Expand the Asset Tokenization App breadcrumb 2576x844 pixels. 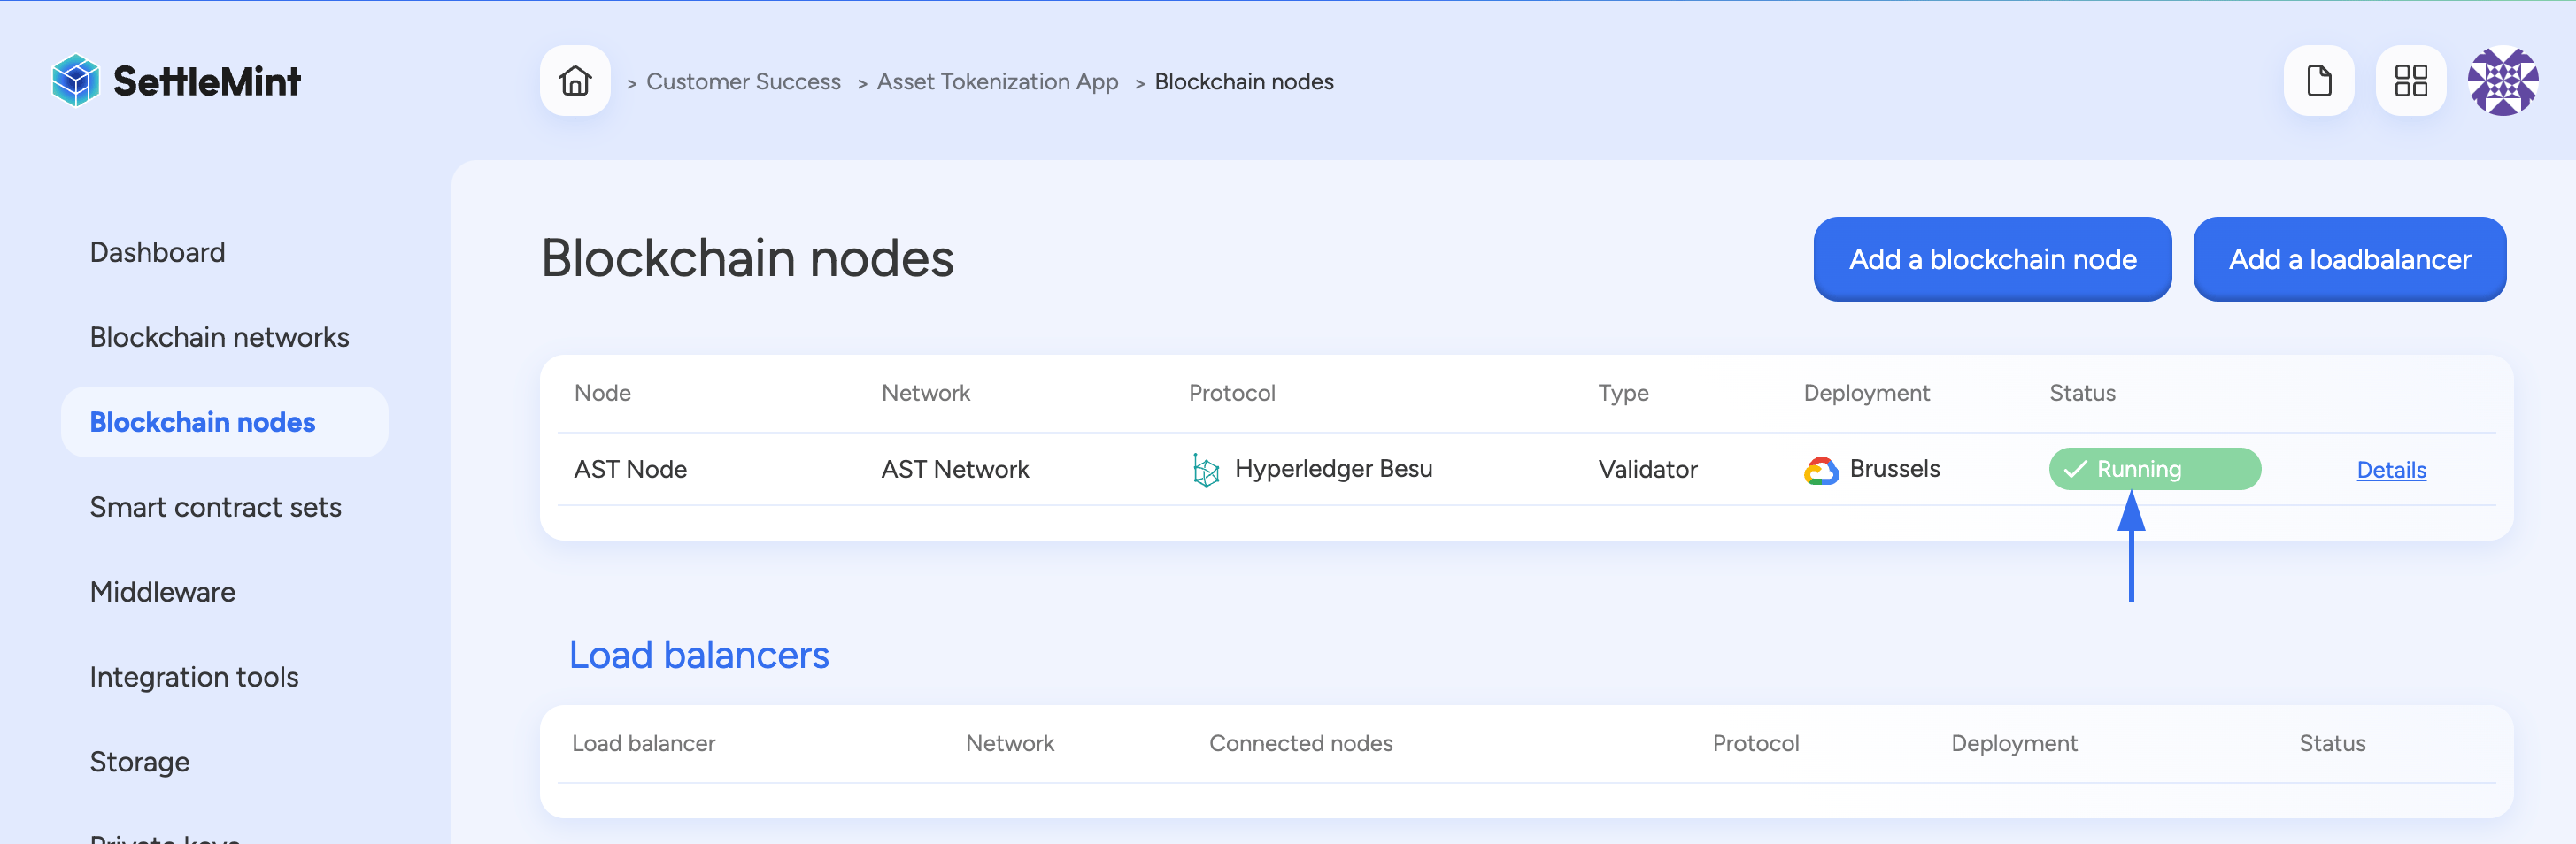pyautogui.click(x=996, y=81)
